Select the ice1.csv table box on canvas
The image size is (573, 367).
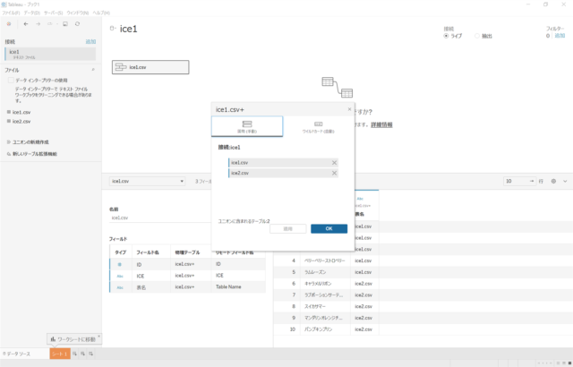tap(150, 67)
